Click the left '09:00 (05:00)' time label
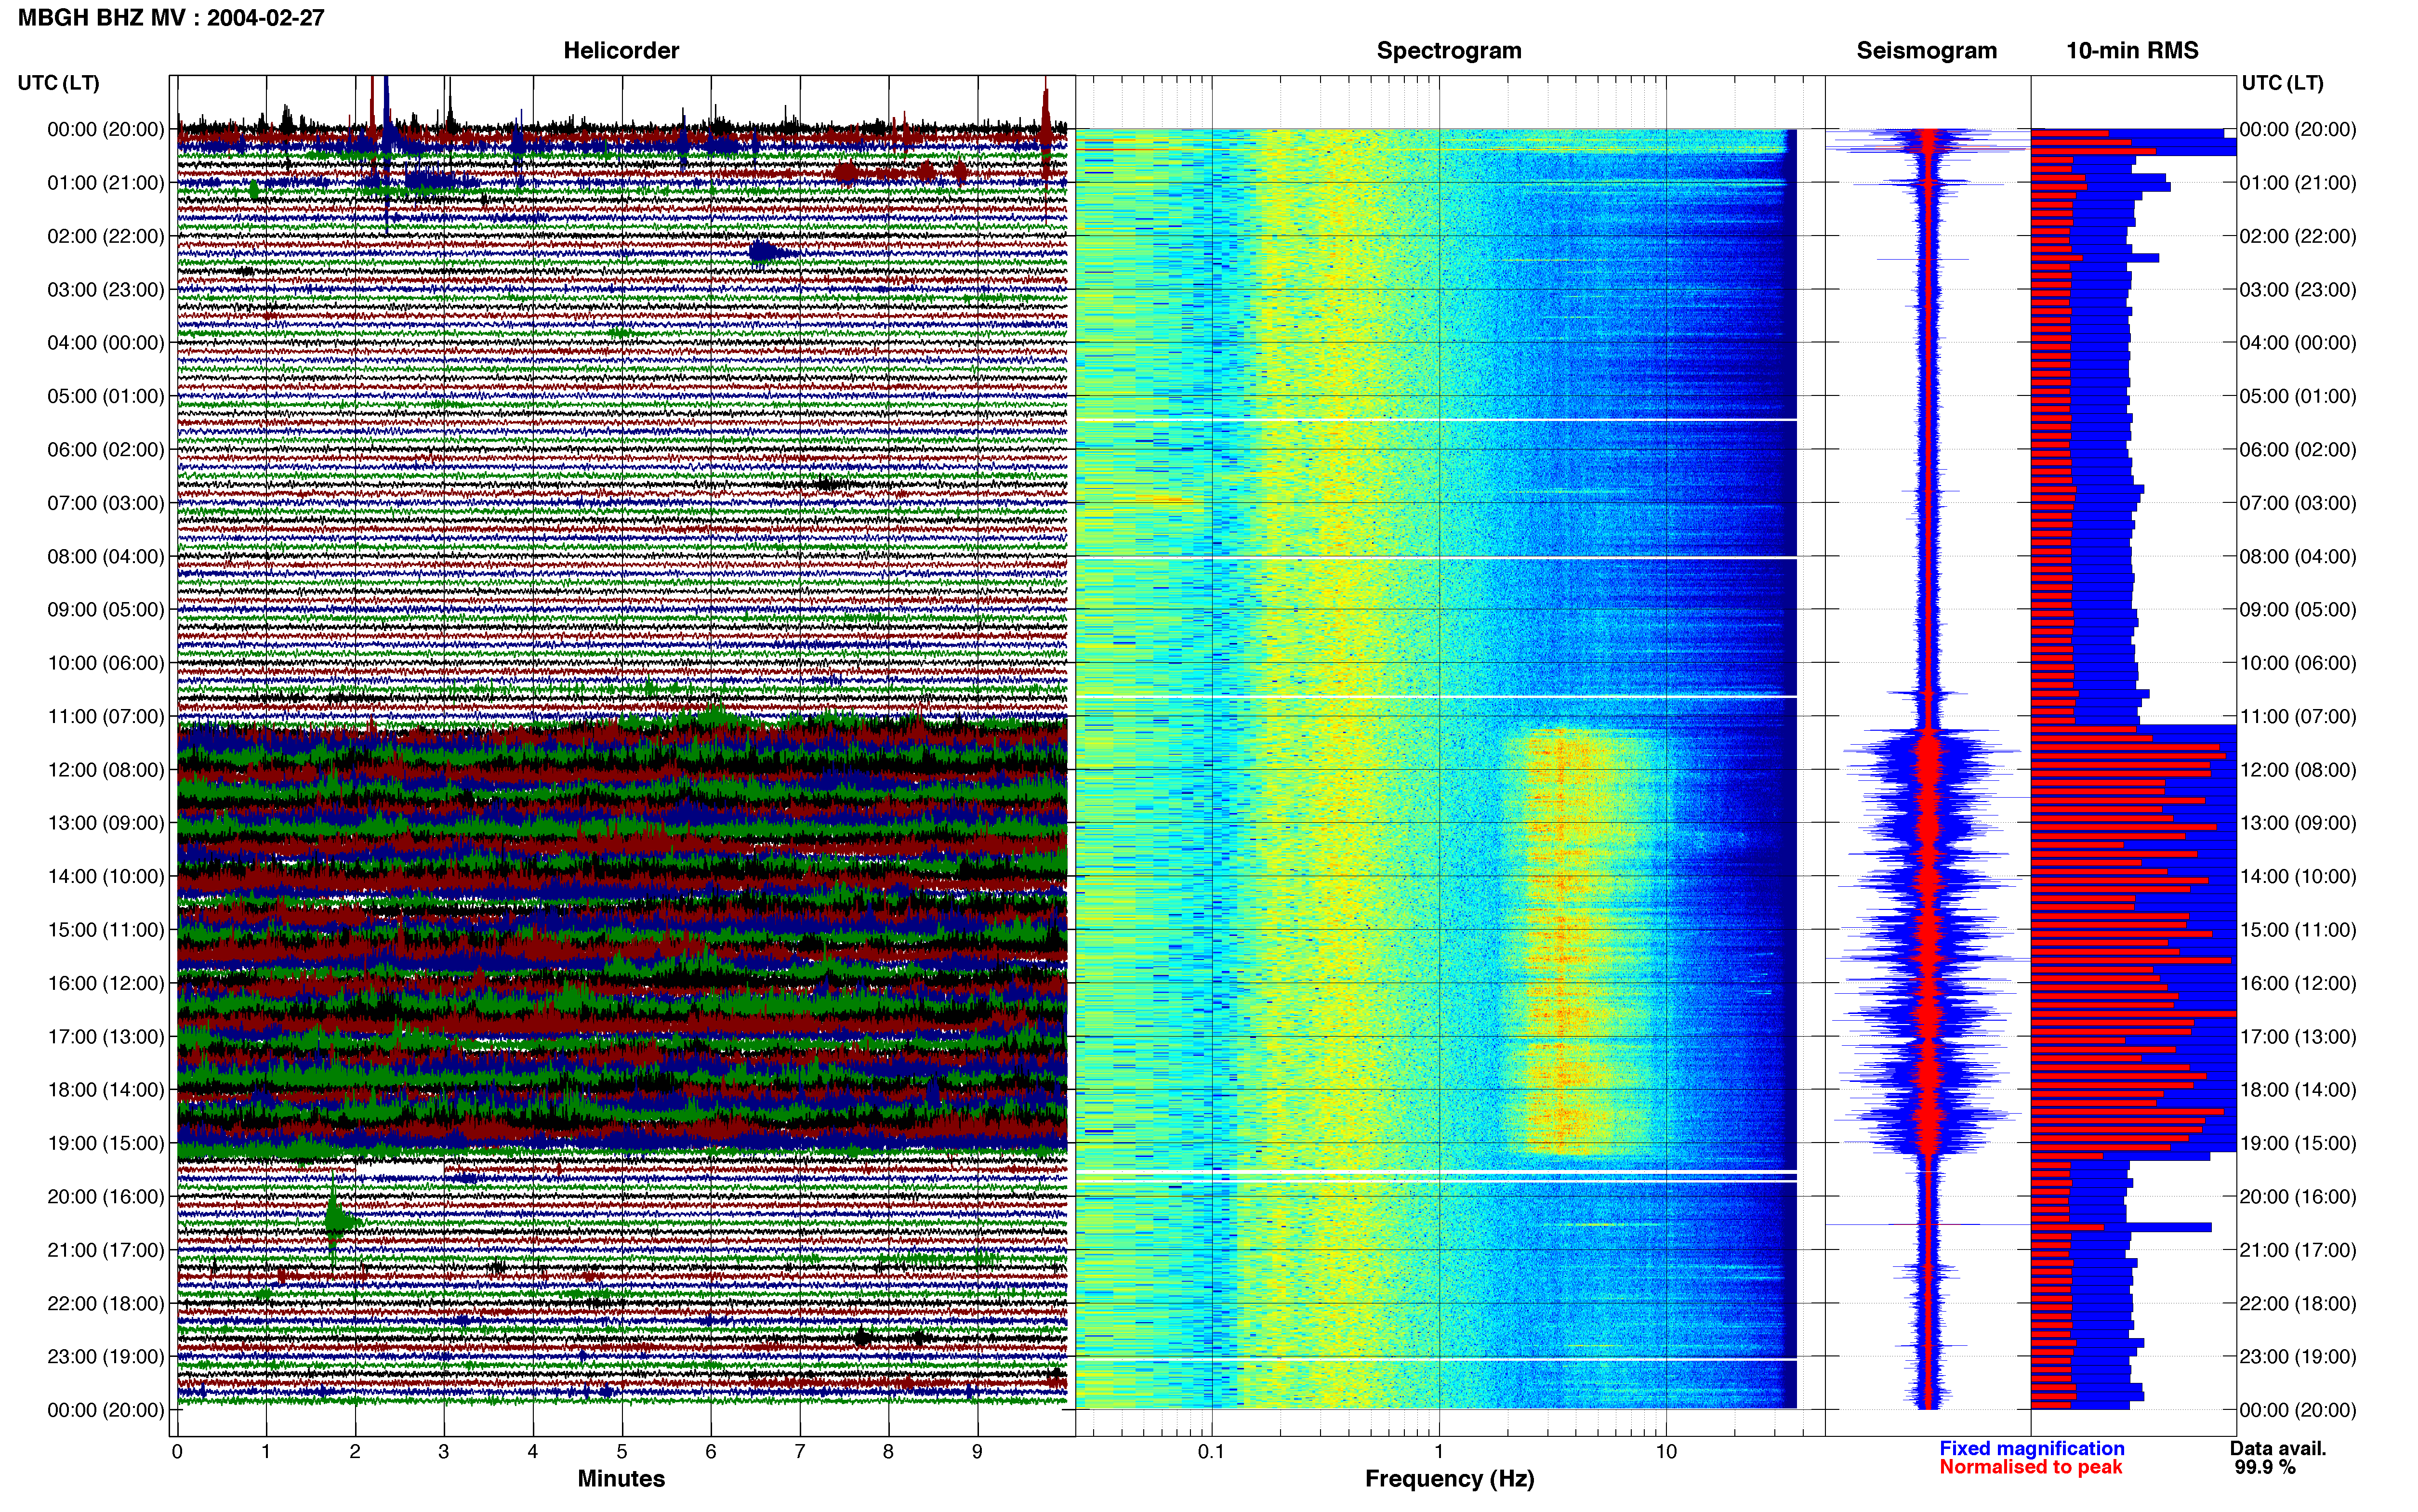 coord(106,609)
